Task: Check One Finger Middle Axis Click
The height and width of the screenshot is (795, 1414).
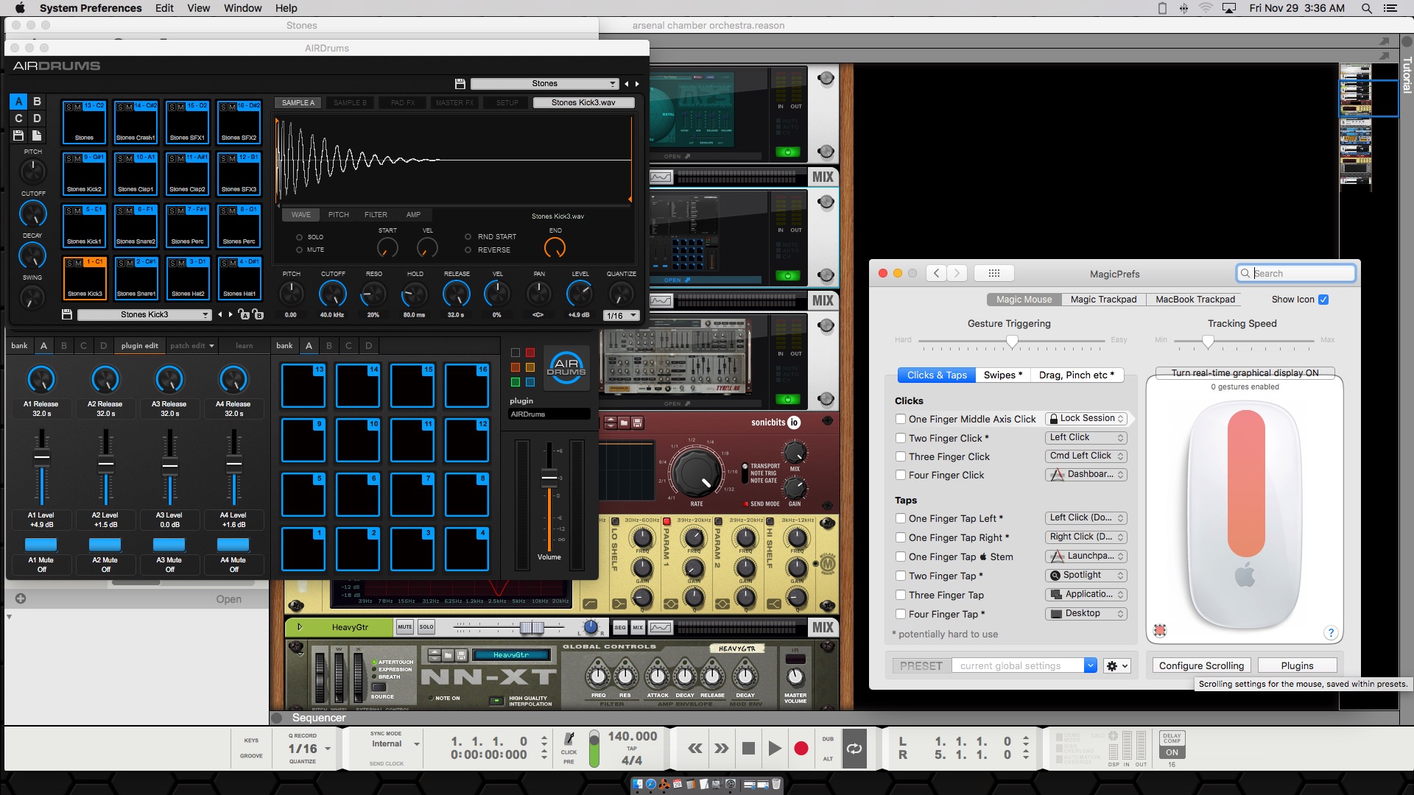Action: [x=900, y=419]
